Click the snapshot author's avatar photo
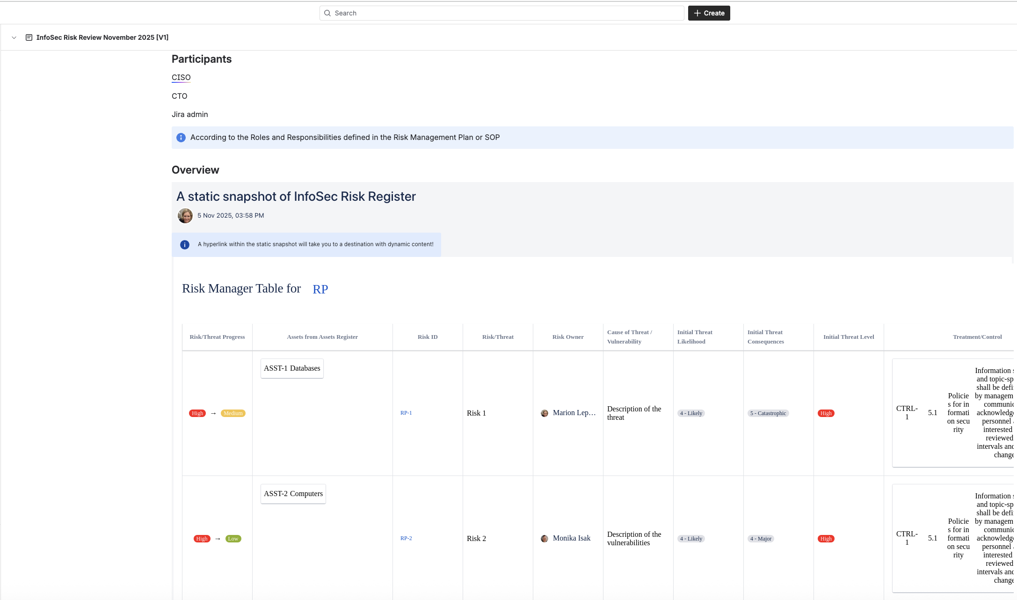Screen dimensions: 1017x600 coord(185,216)
